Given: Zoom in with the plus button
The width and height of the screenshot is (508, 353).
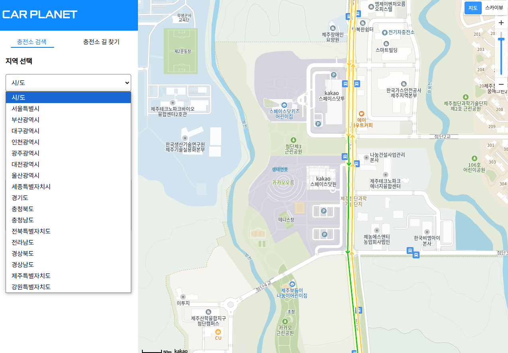Looking at the screenshot, I should coord(501,23).
